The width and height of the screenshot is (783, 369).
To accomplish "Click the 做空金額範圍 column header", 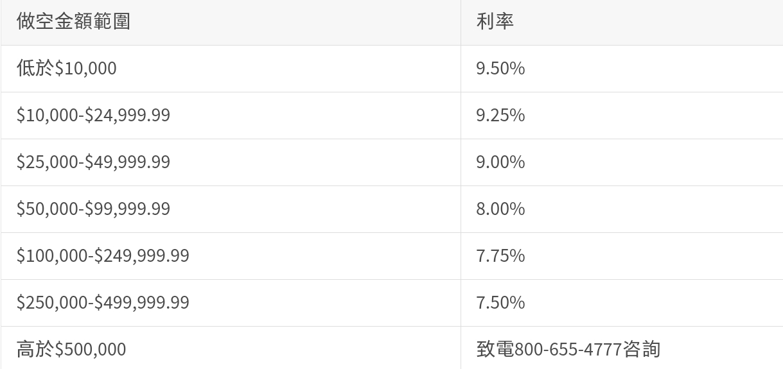I will coord(74,21).
